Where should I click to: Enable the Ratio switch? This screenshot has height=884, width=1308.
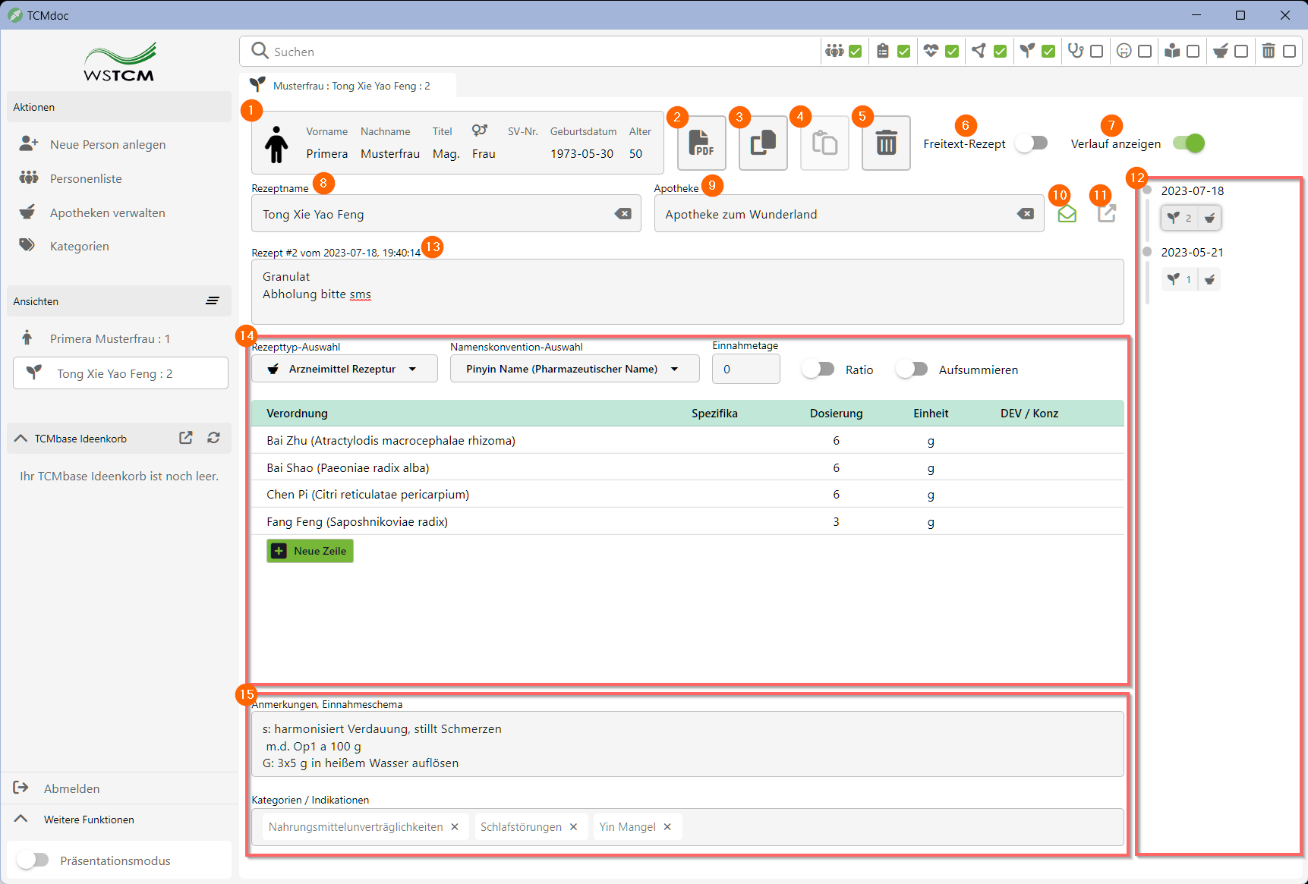pos(818,370)
